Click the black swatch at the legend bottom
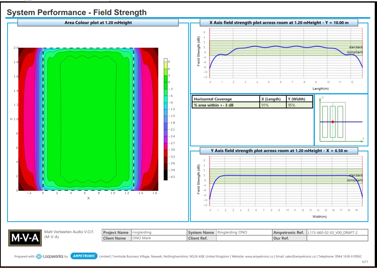Image resolution: width=377 pixels, height=269 pixels. click(x=165, y=175)
